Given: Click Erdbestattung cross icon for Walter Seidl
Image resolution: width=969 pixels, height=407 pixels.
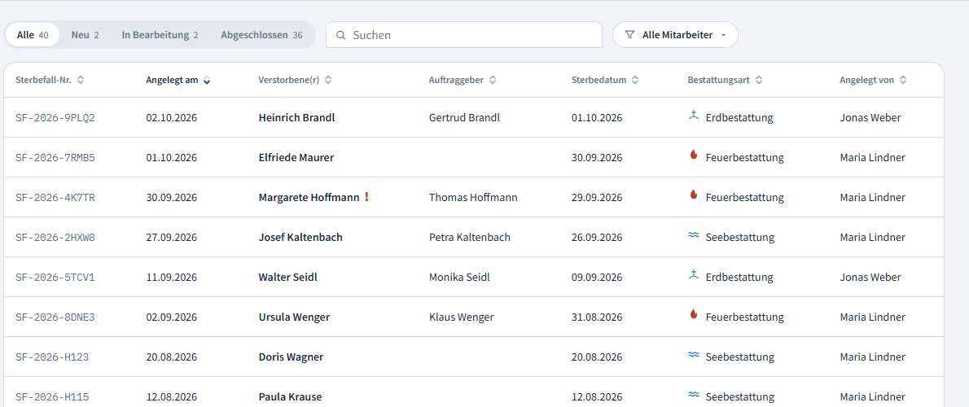Looking at the screenshot, I should pos(694,275).
